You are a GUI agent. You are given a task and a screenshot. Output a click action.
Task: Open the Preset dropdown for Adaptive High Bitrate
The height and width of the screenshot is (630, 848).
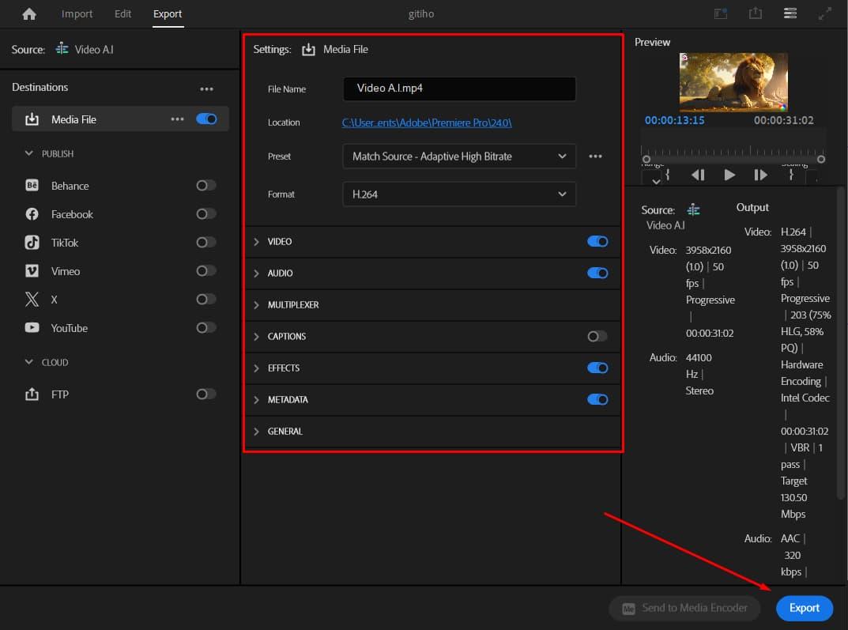[458, 157]
